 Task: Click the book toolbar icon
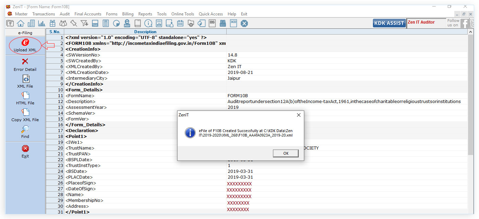tap(138, 23)
